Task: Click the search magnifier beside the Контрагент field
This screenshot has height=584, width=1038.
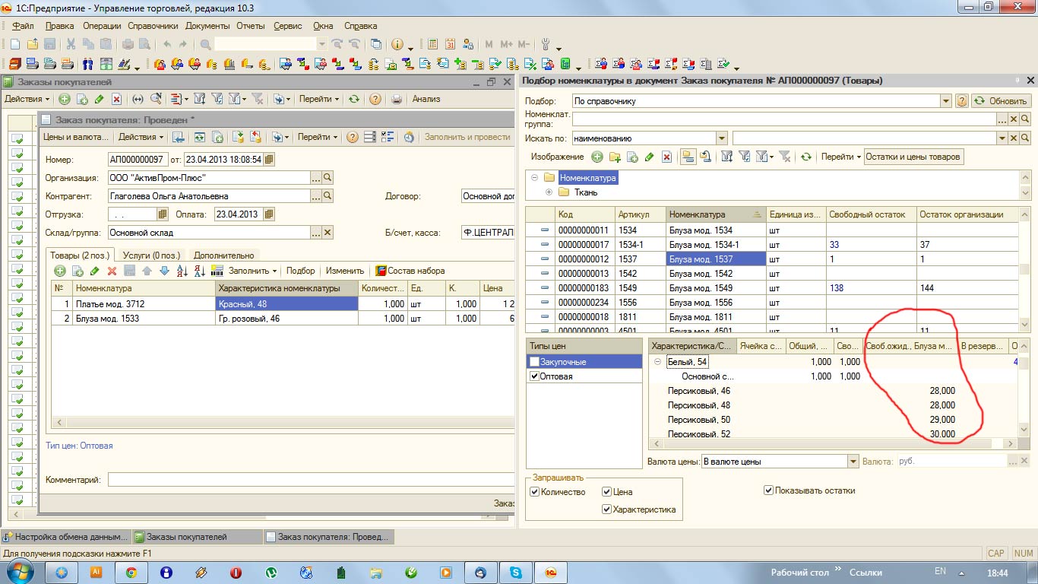Action: 328,196
